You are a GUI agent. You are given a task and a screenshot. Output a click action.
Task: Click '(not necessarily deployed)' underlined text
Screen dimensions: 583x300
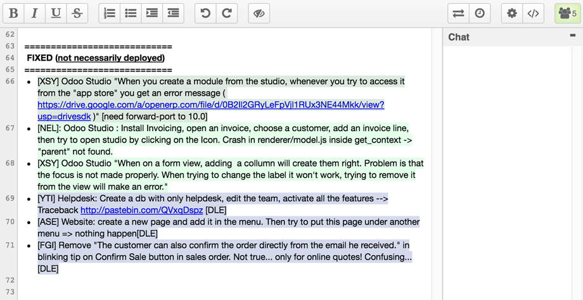[x=110, y=58]
